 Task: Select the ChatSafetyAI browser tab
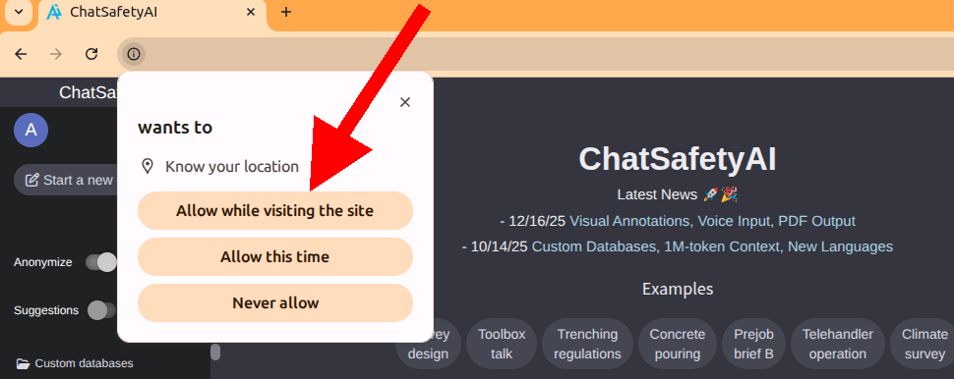[152, 13]
